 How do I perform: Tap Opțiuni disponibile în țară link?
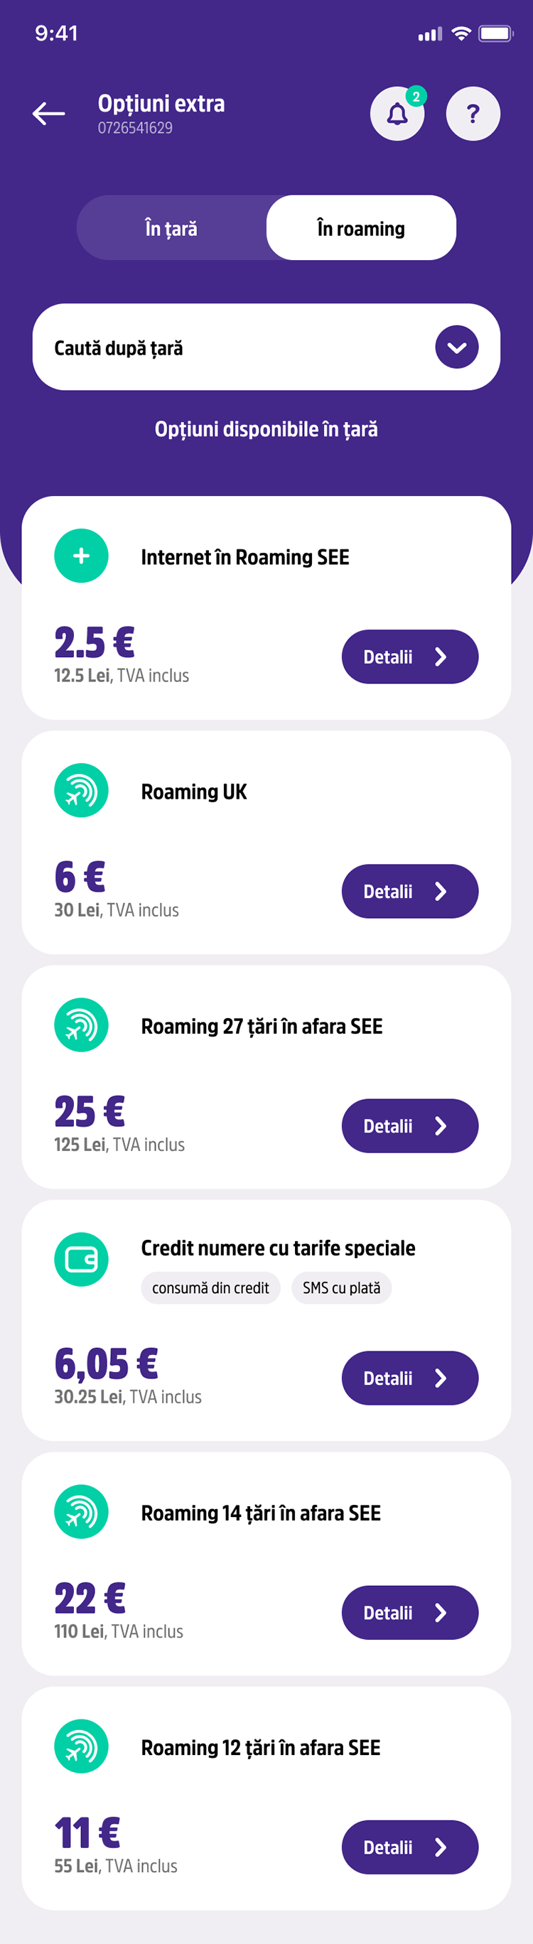click(266, 429)
